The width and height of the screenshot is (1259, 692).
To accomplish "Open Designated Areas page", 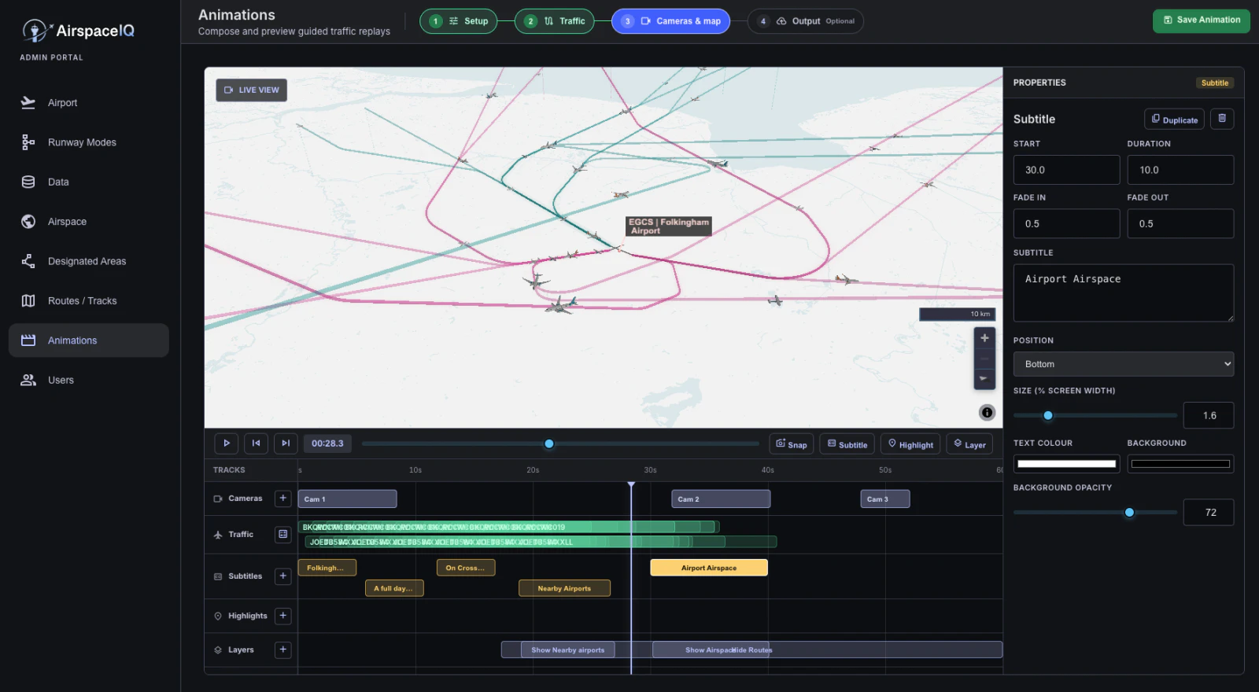I will point(88,261).
